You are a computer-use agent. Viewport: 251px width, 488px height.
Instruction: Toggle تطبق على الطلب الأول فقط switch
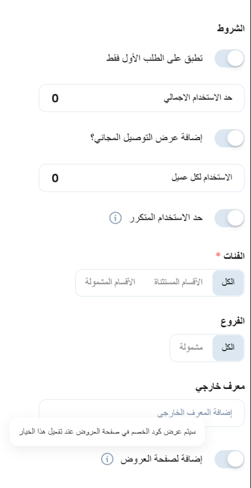(229, 59)
